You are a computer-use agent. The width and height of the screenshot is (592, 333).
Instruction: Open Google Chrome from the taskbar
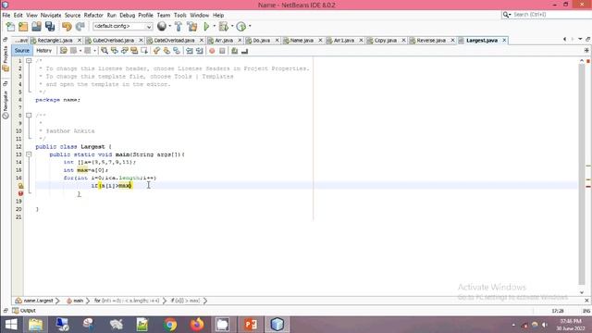tap(170, 325)
